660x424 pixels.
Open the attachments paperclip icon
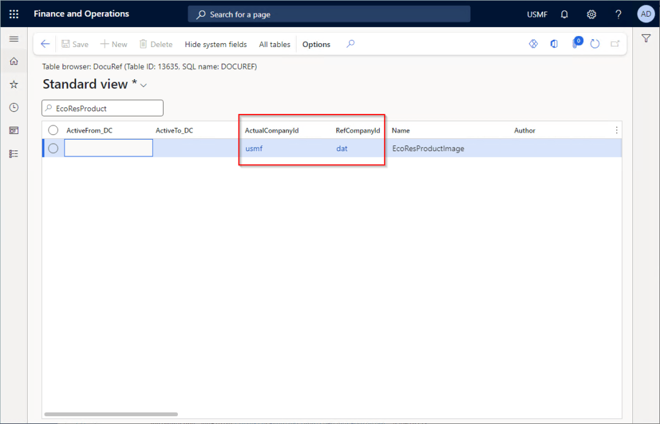tap(576, 44)
